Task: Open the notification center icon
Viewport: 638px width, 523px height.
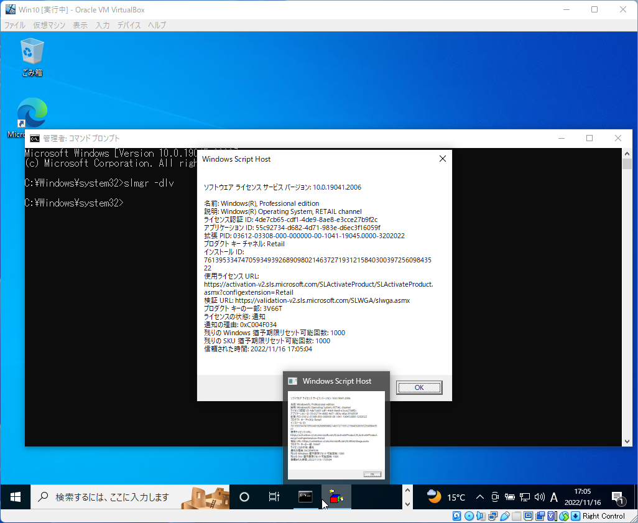Action: 619,497
